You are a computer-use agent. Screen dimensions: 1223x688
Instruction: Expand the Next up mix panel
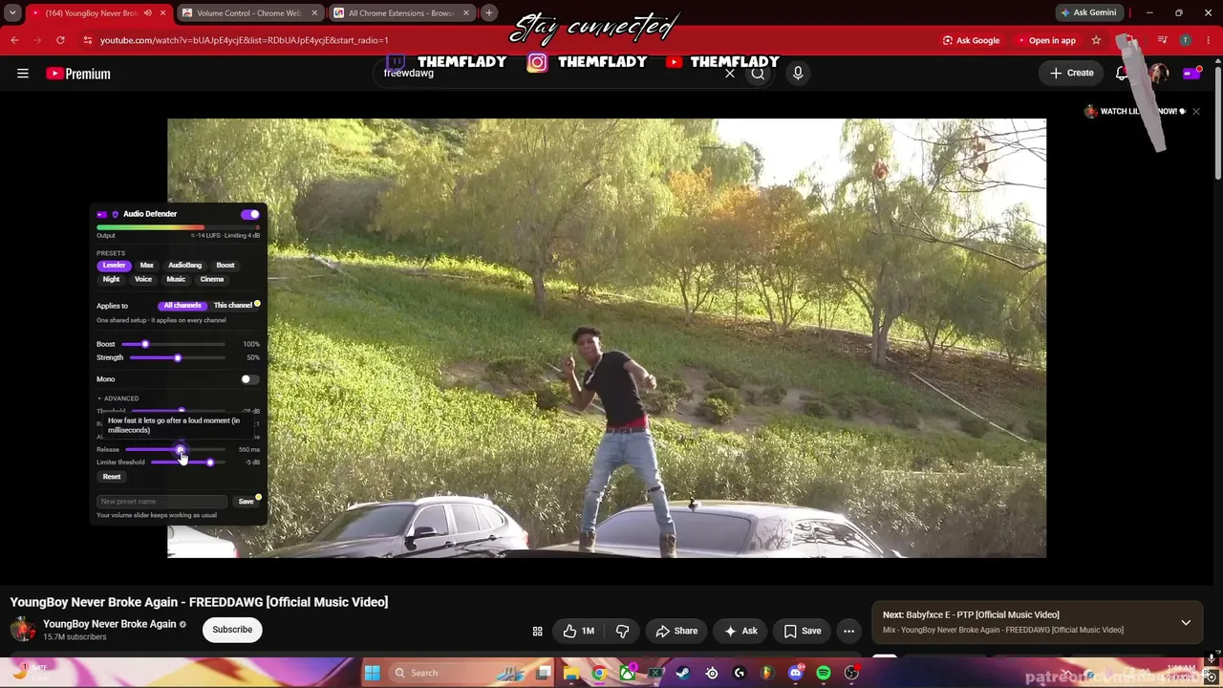[1186, 622]
